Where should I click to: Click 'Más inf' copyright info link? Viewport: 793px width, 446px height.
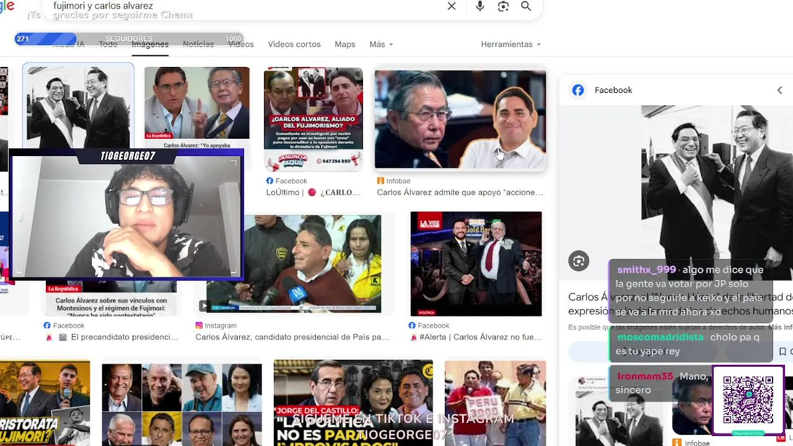coord(781,327)
